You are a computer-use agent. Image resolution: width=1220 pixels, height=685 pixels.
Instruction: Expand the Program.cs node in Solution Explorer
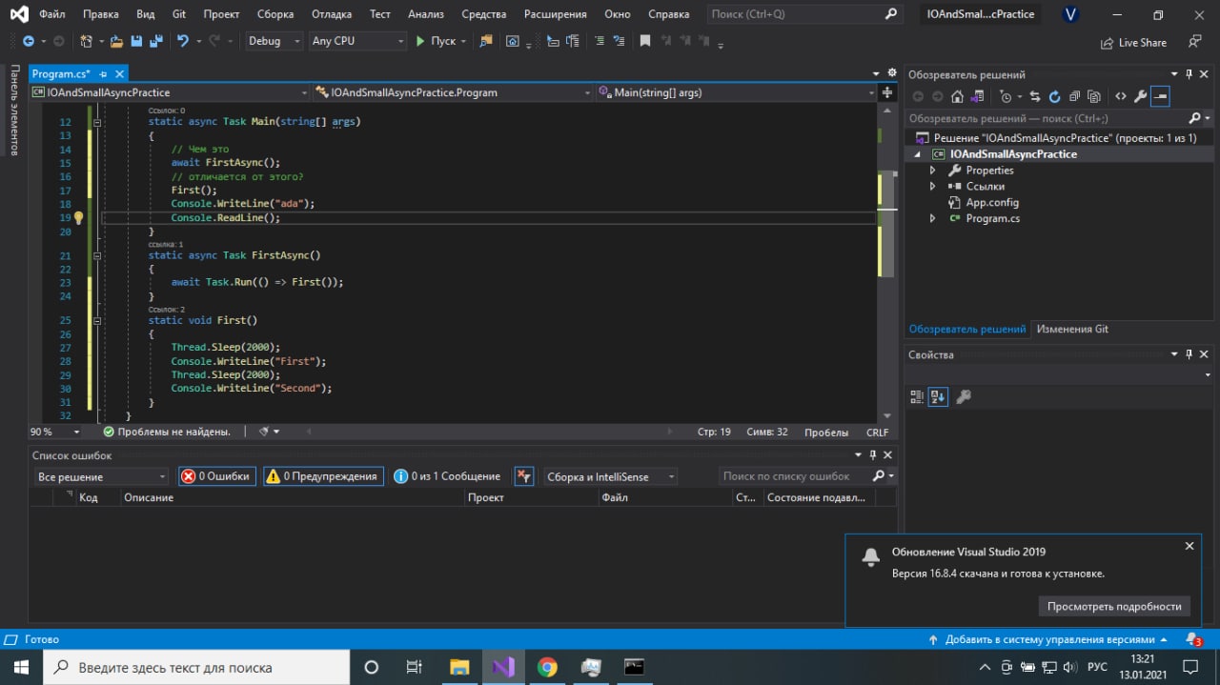933,219
